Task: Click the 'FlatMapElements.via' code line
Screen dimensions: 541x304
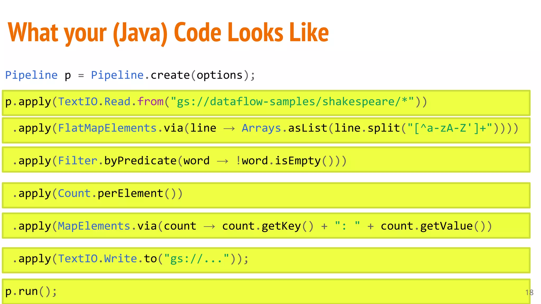Action: tap(266, 130)
